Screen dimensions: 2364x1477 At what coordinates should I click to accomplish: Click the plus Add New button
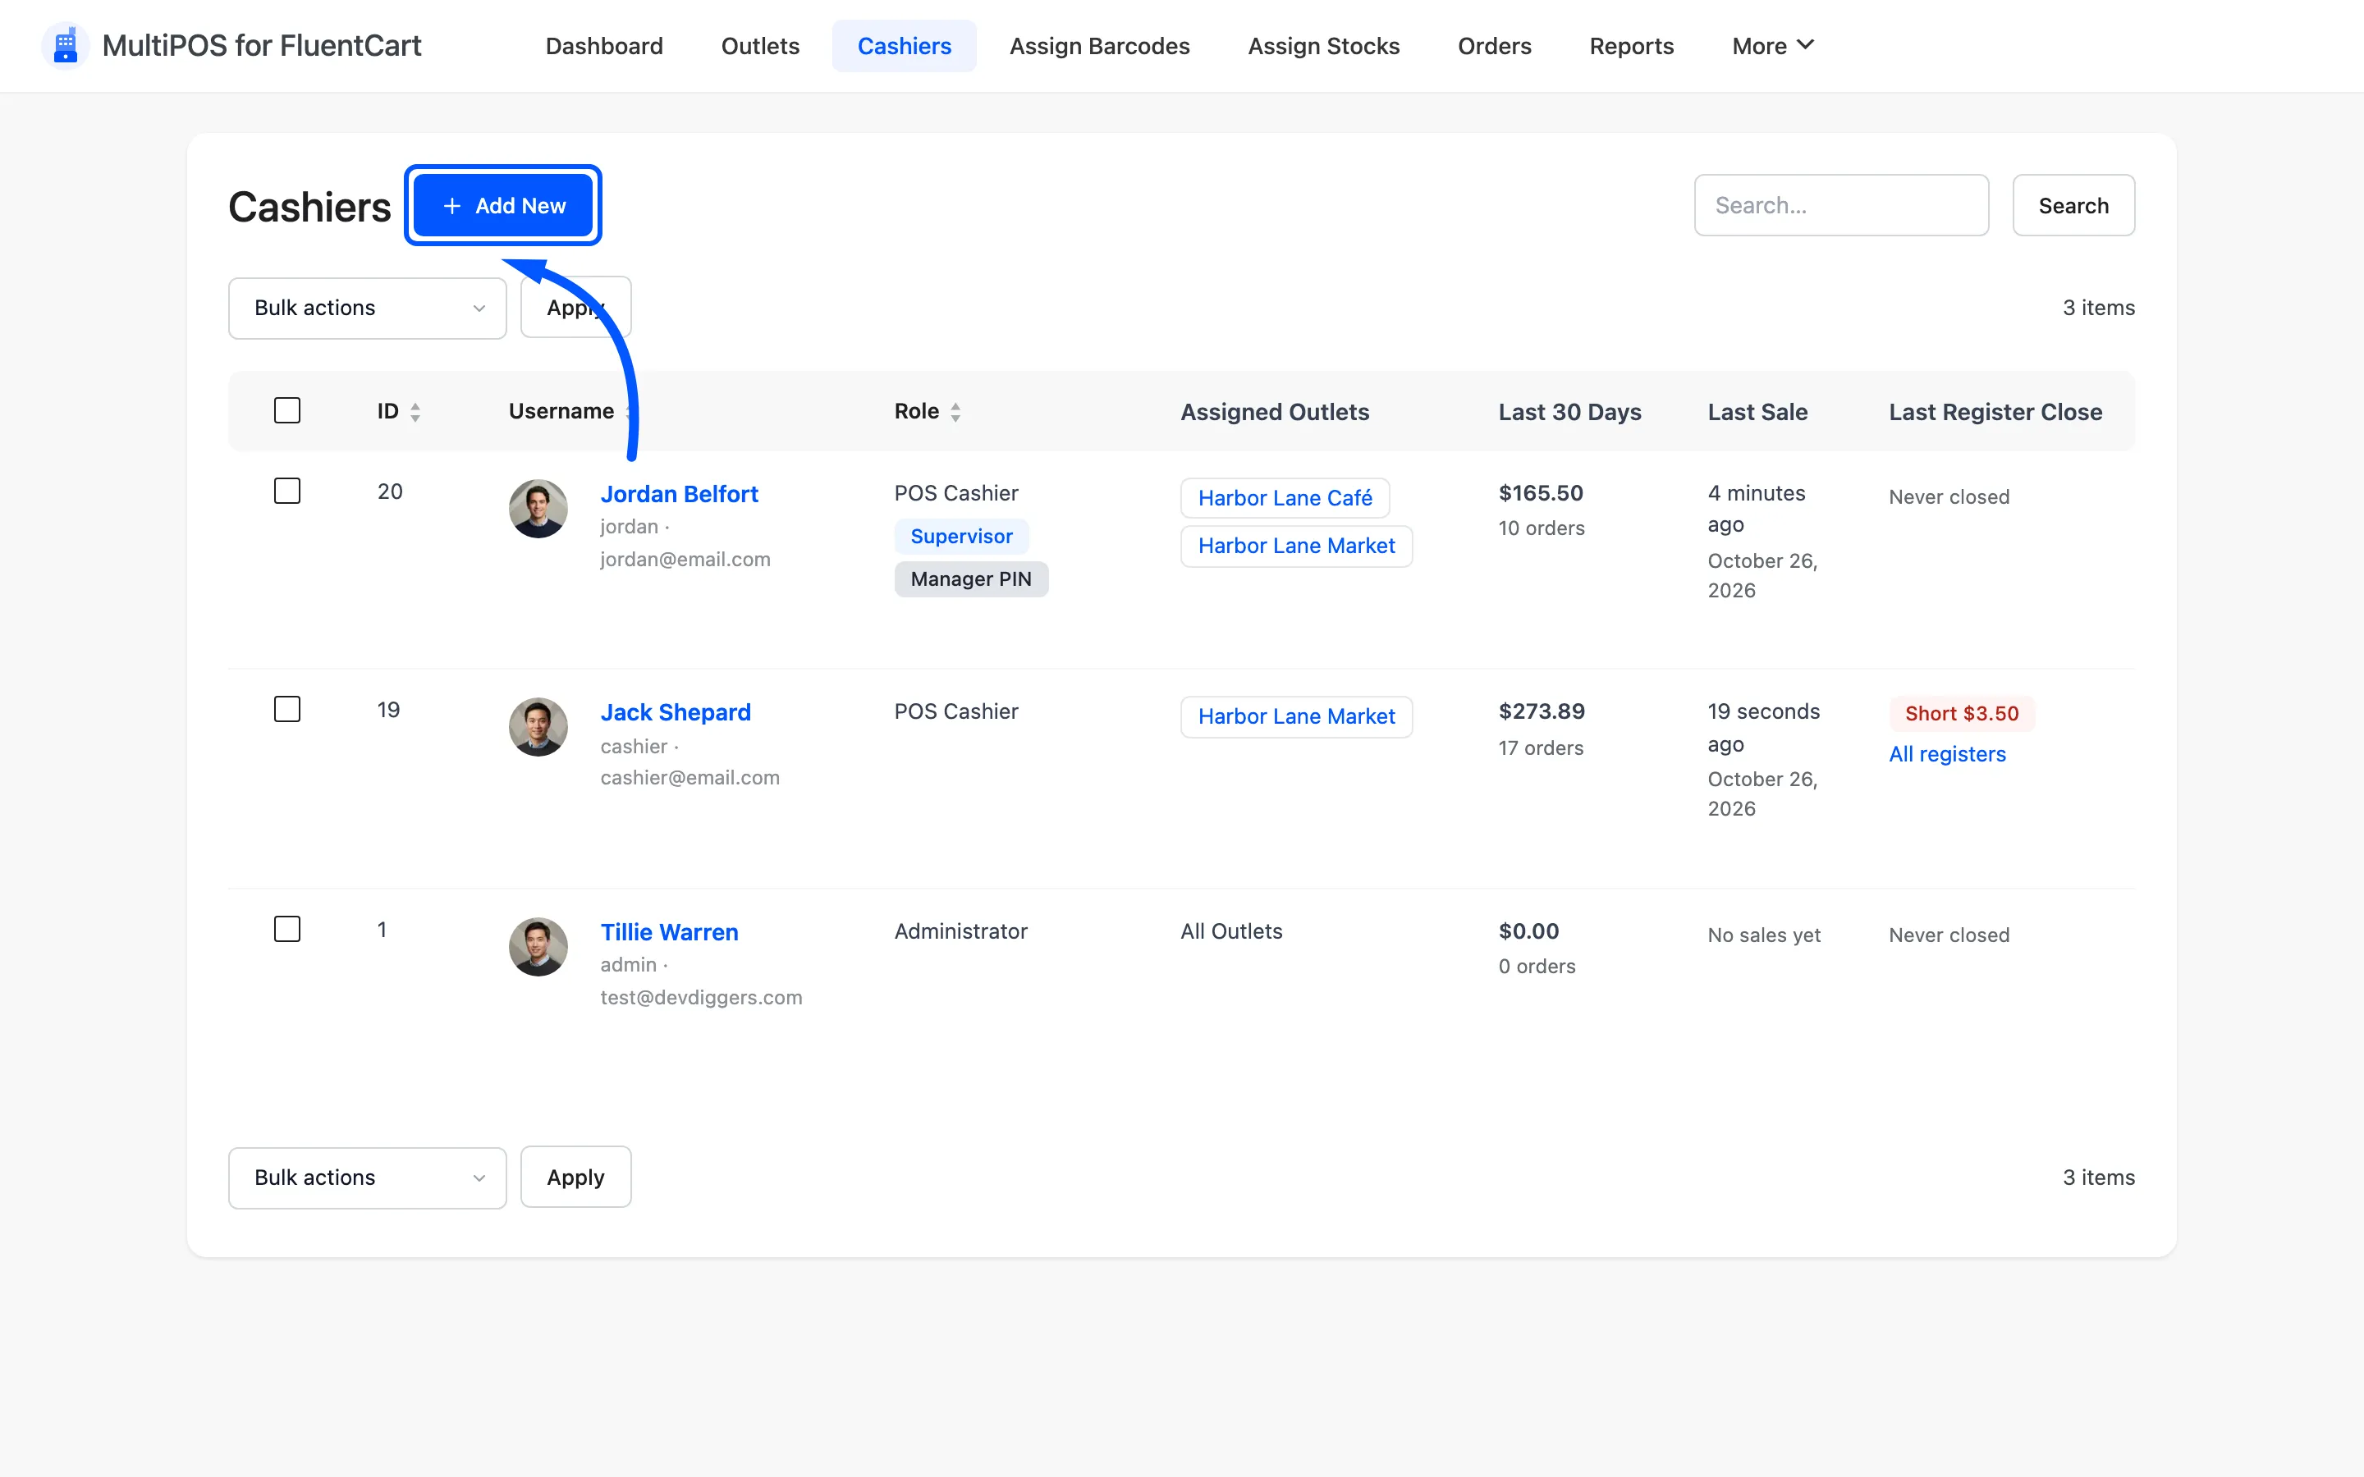(x=503, y=205)
